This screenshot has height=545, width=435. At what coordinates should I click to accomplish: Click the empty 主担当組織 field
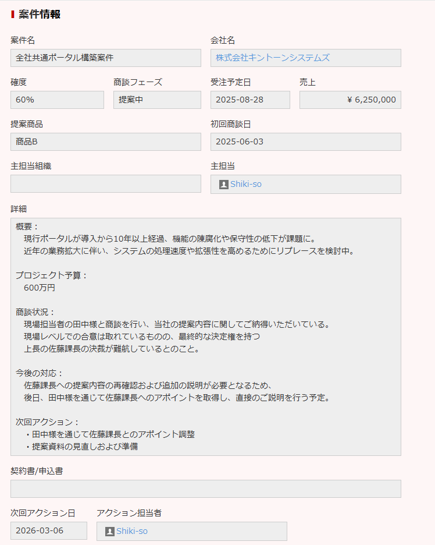(105, 183)
